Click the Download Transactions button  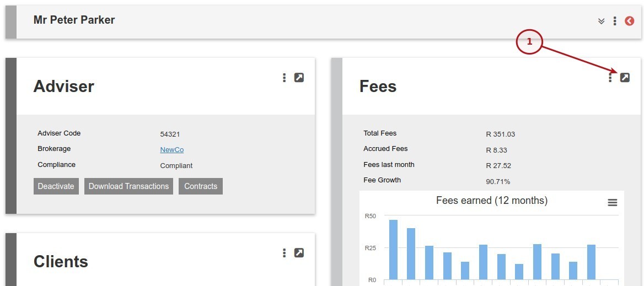pyautogui.click(x=128, y=186)
